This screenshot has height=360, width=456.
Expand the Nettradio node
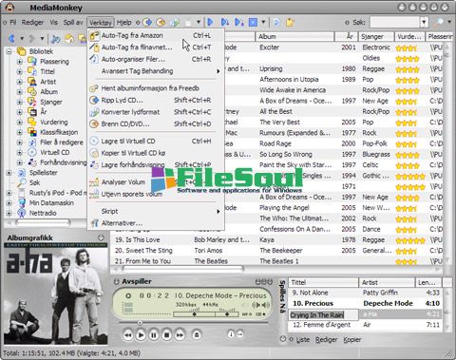tap(9, 213)
